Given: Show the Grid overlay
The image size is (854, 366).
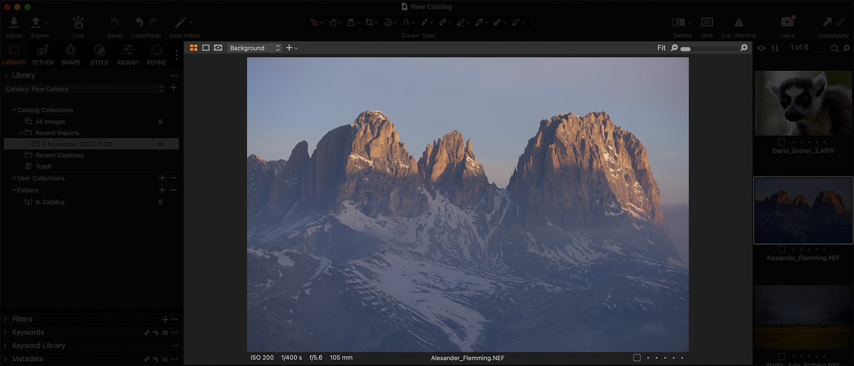Looking at the screenshot, I should coord(707,22).
